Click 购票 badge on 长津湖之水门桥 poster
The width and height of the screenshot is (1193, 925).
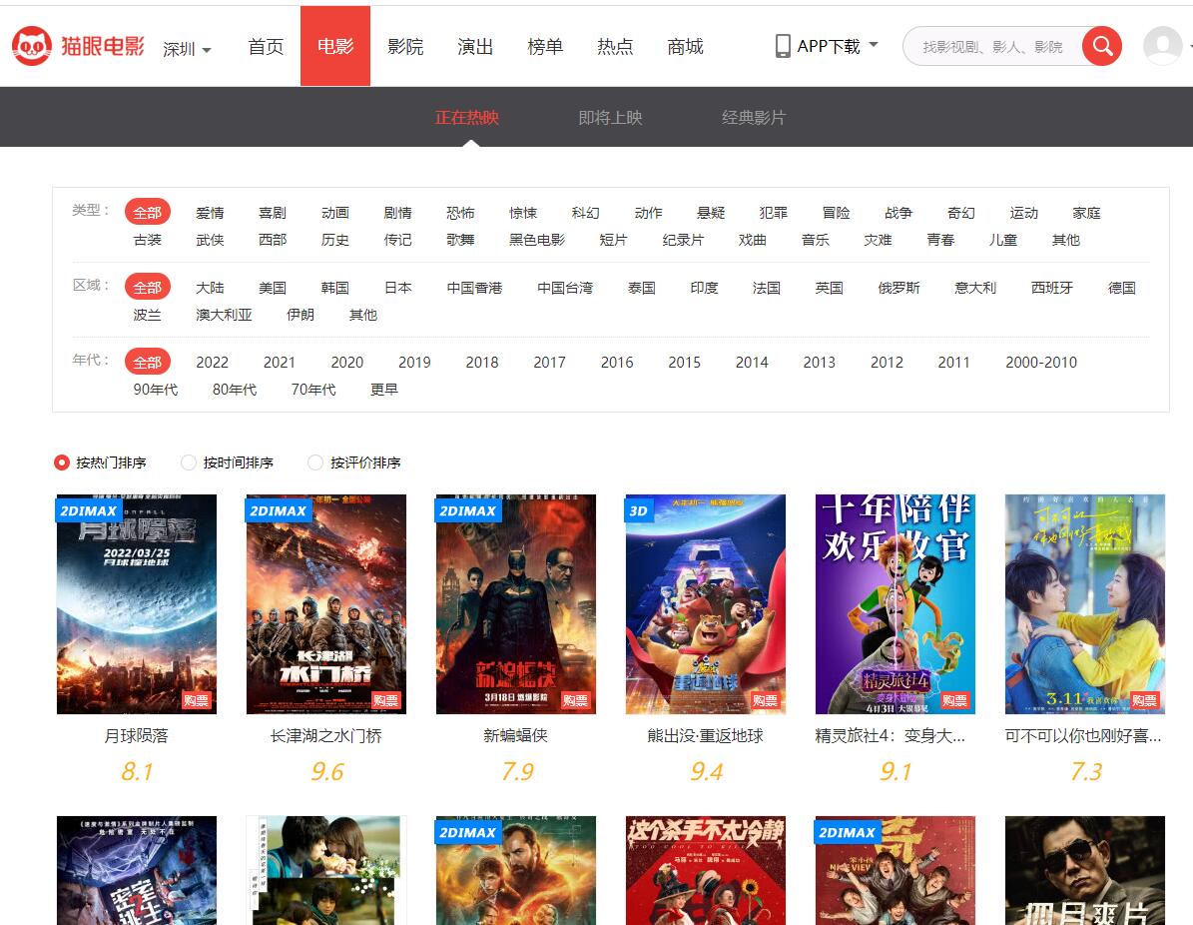(385, 700)
